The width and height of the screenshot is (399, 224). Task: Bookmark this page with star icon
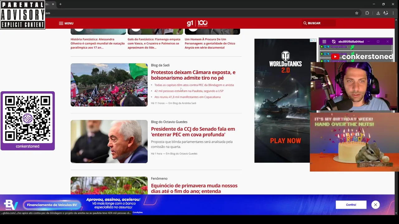point(357,13)
